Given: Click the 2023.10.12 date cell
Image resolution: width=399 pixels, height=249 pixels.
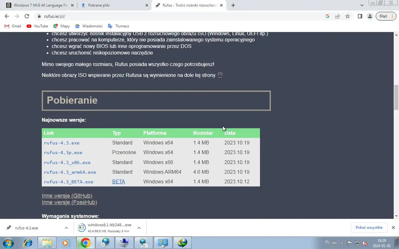Looking at the screenshot, I should (x=237, y=181).
